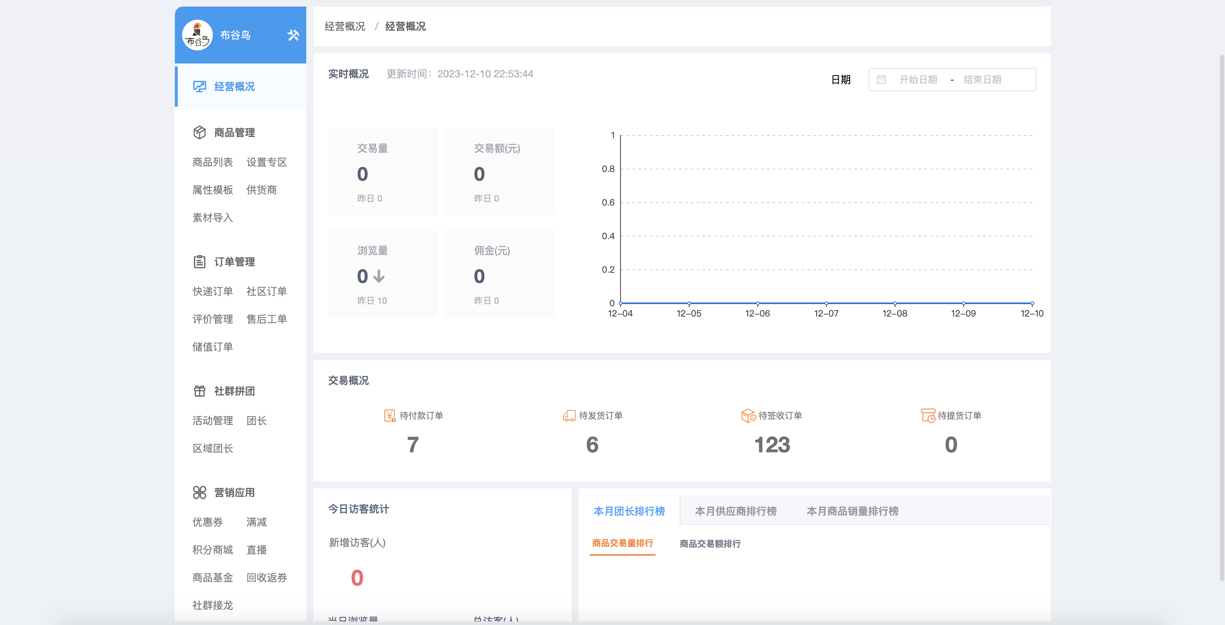
Task: Click the tools icon beside 布谷鸟
Action: click(293, 35)
